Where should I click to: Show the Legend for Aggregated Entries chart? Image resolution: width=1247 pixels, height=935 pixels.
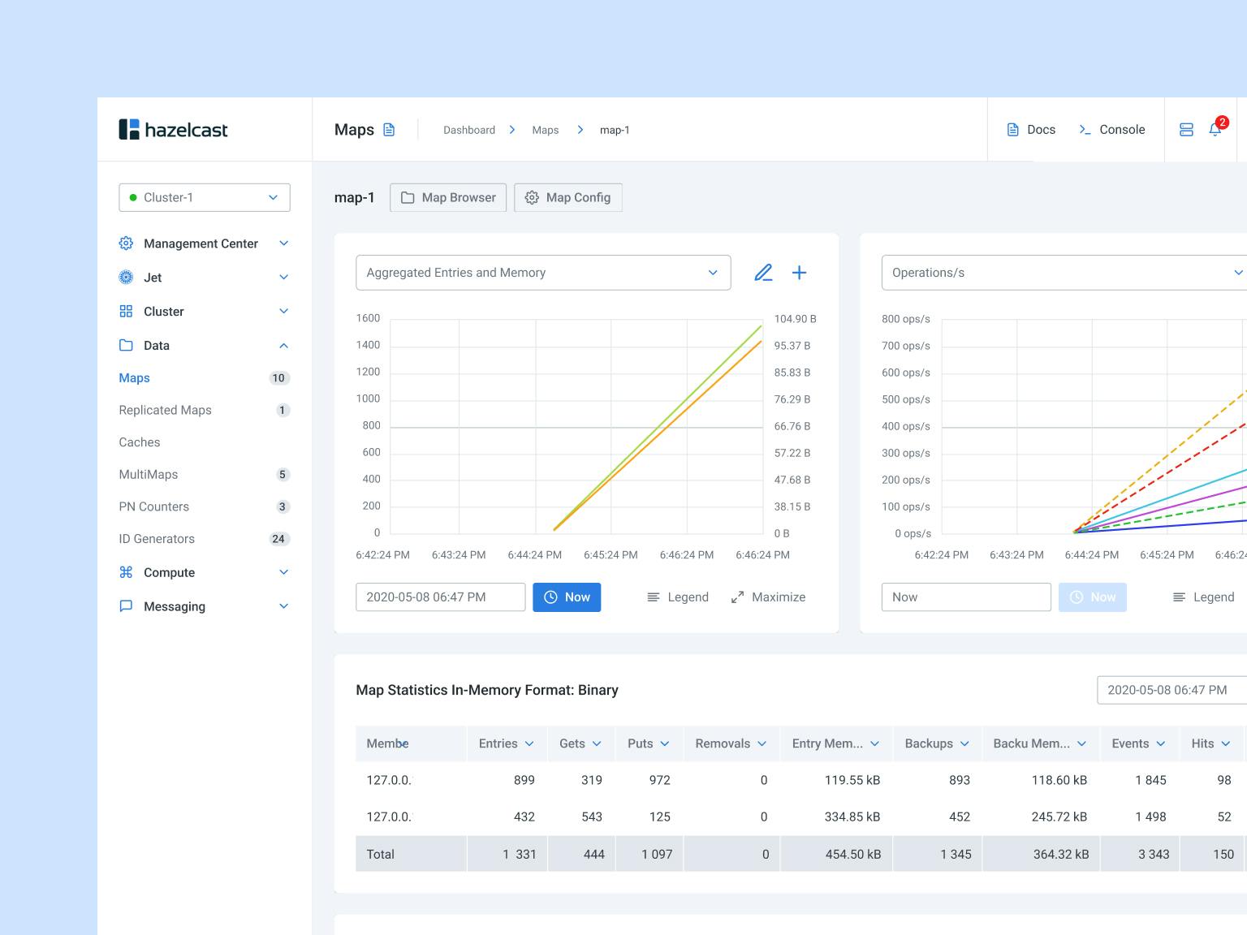(678, 597)
